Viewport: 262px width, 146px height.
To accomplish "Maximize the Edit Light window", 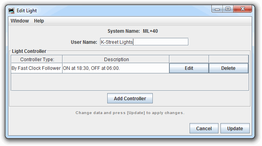I will click(228, 9).
